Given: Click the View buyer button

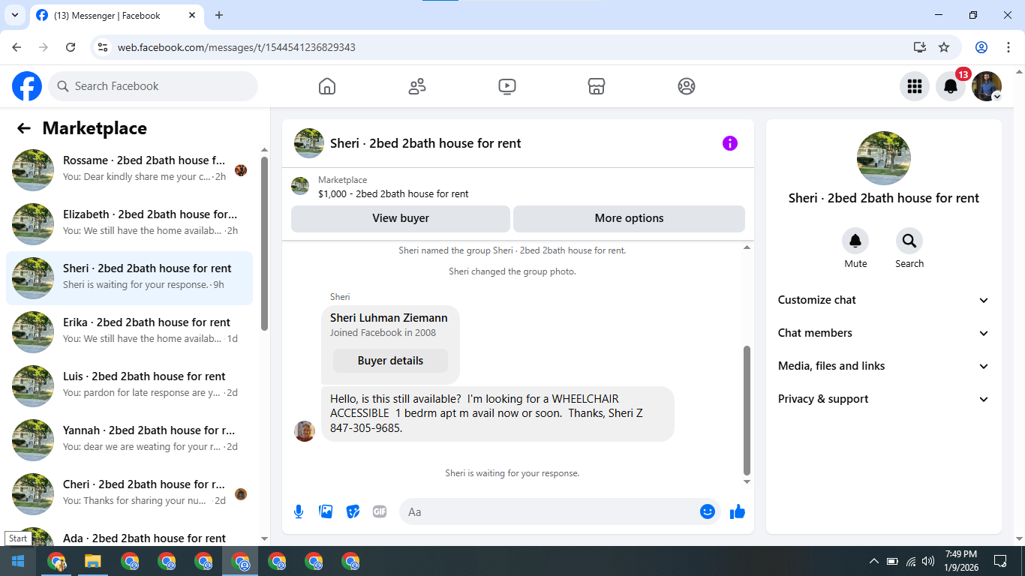Looking at the screenshot, I should 401,218.
